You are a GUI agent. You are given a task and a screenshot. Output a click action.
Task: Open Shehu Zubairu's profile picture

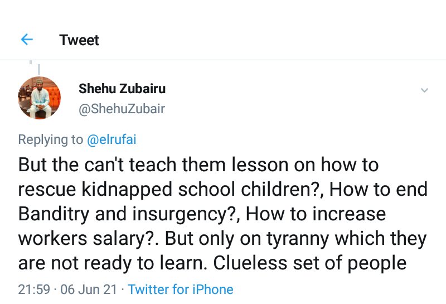click(x=40, y=98)
